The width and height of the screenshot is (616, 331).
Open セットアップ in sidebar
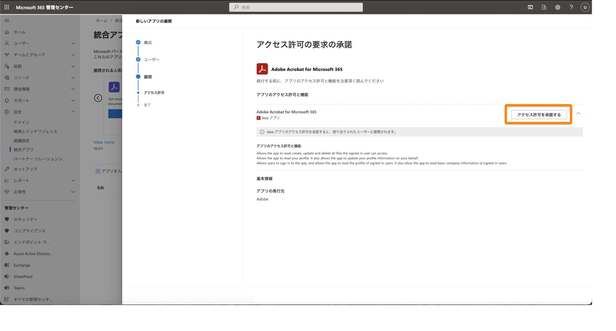[25, 169]
